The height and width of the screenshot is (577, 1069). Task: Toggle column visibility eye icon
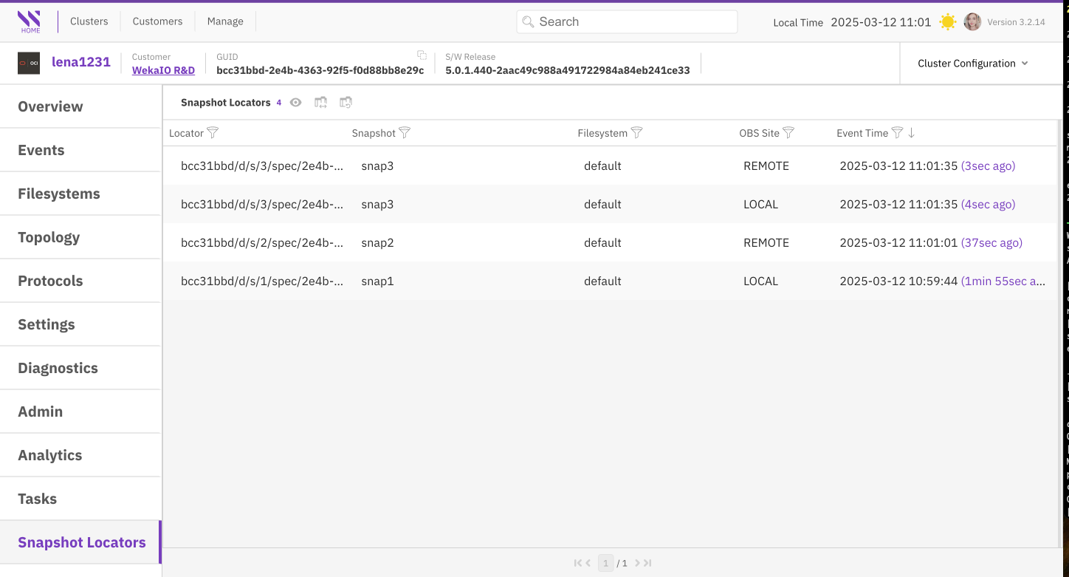296,103
